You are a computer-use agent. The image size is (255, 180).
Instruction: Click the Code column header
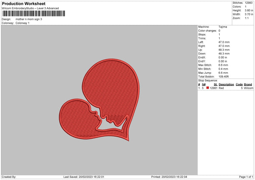(x=239, y=84)
